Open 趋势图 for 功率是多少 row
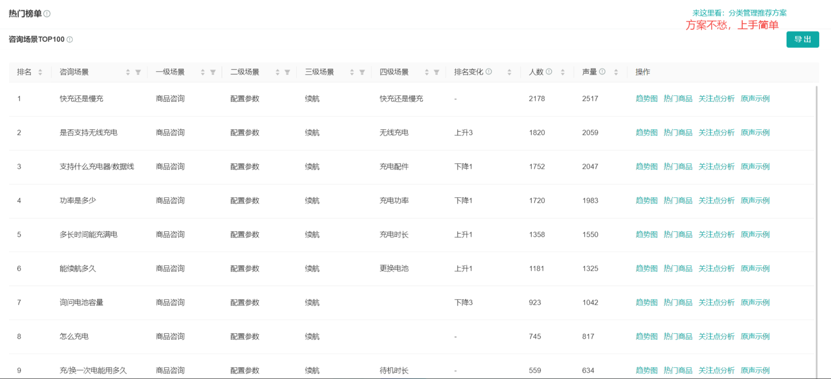Screen dimensions: 831x379 click(647, 201)
